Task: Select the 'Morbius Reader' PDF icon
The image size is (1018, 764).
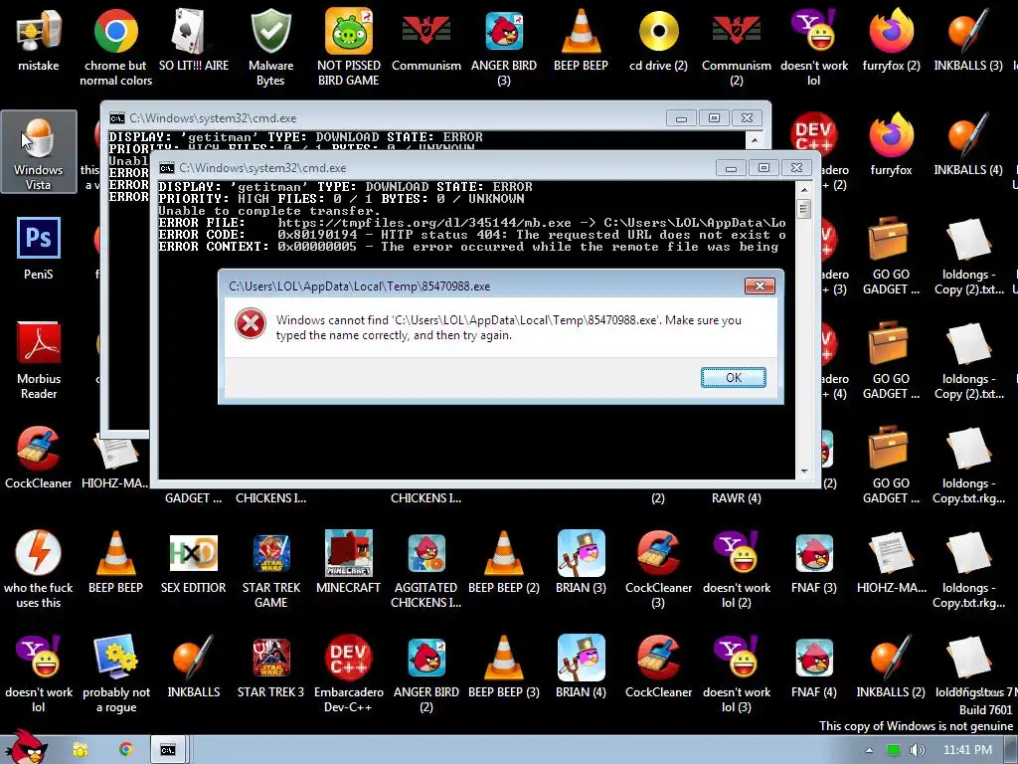Action: [x=39, y=360]
